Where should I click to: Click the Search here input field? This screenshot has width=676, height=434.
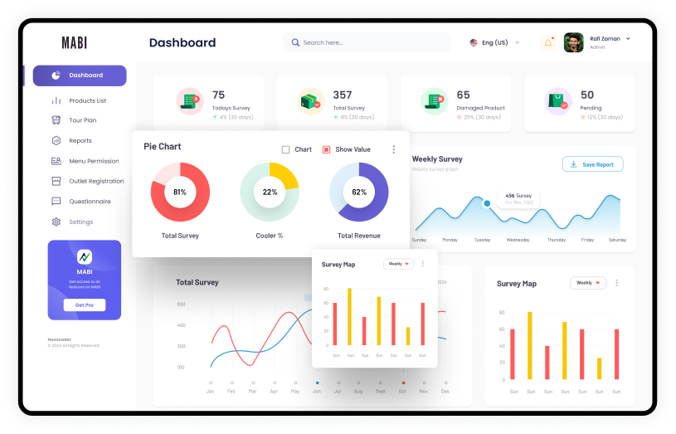click(x=367, y=42)
